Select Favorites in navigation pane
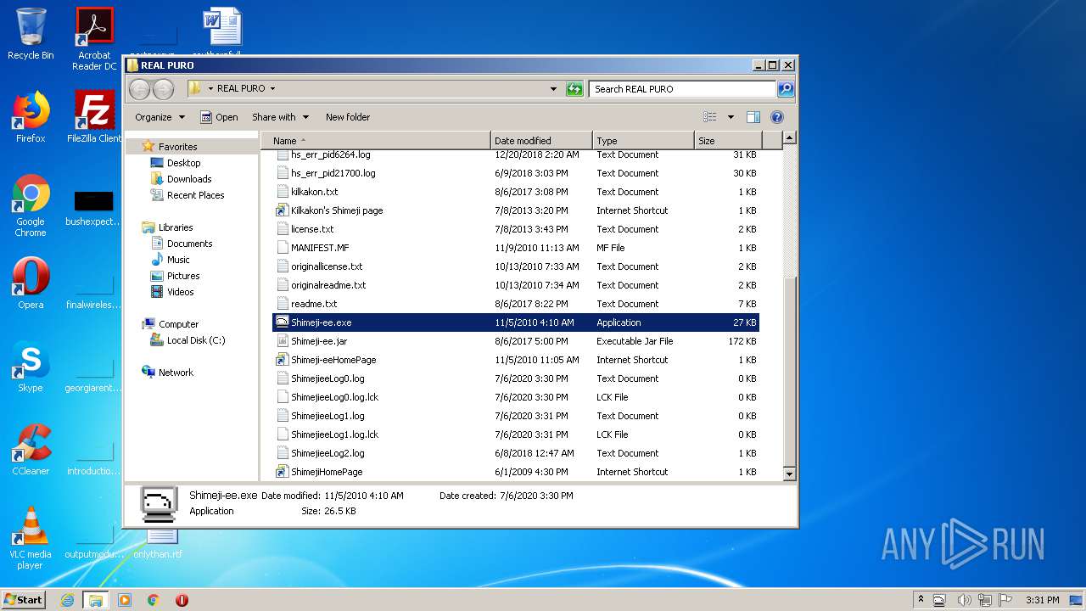 (177, 147)
